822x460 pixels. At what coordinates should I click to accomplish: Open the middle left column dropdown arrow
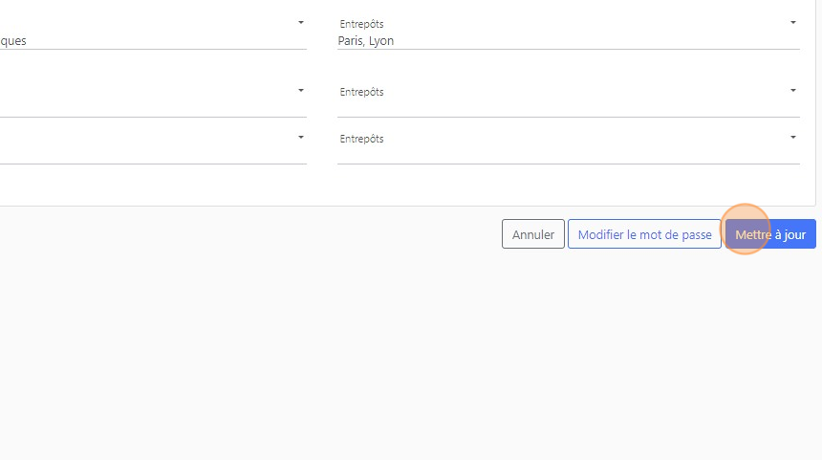pos(300,91)
